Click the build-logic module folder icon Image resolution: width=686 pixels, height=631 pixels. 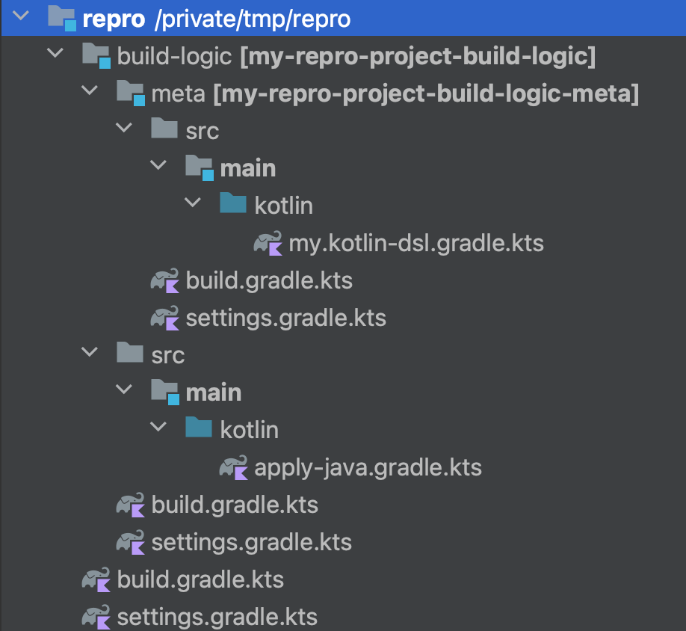[96, 55]
